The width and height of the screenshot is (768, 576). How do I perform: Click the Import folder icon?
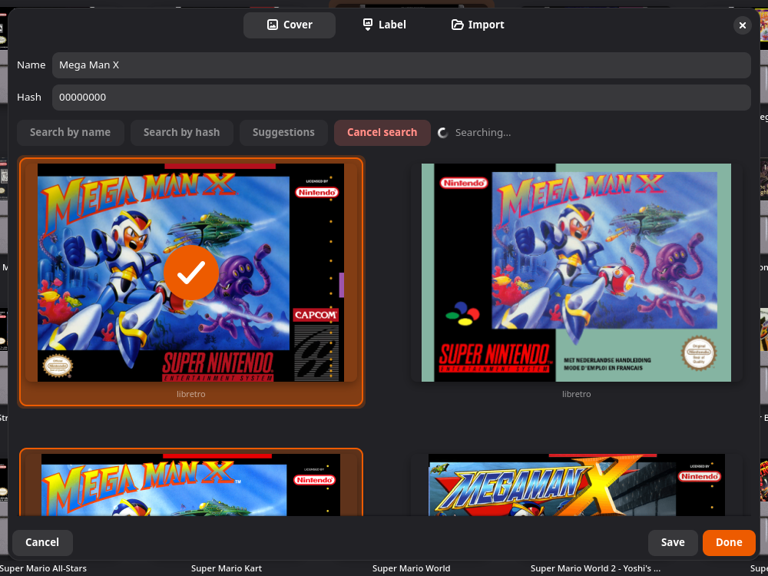pos(458,25)
